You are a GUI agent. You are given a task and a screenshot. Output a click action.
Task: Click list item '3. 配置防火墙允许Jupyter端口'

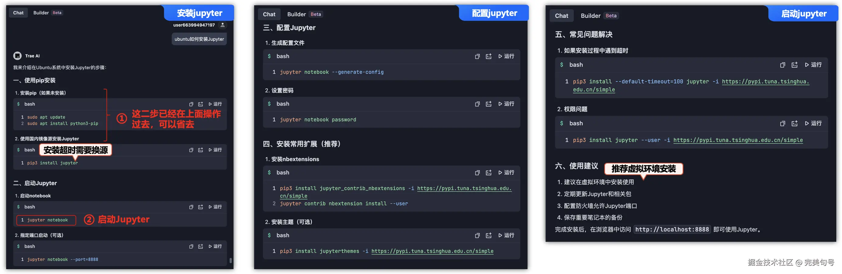coord(597,206)
